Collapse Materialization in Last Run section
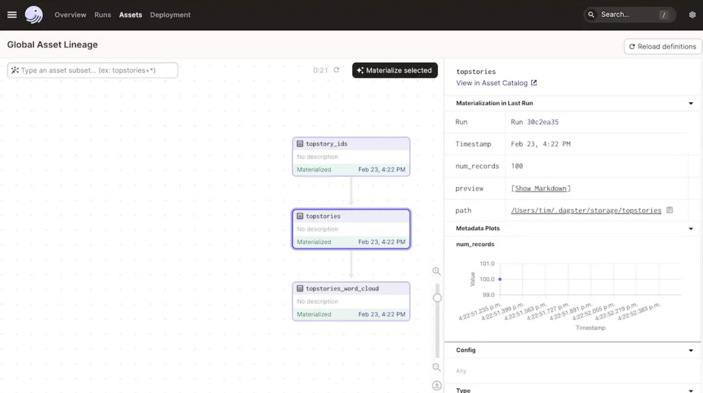The height and width of the screenshot is (393, 703). pos(691,103)
